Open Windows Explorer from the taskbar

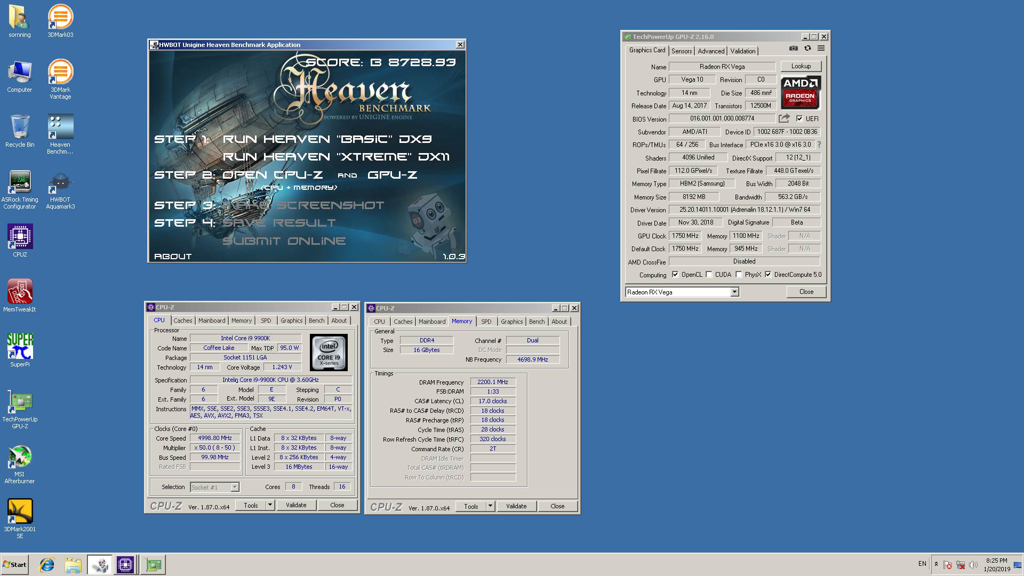click(x=73, y=565)
